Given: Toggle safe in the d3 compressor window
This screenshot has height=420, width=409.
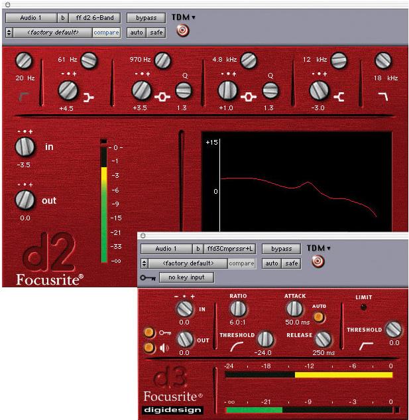Looking at the screenshot, I should click(x=292, y=263).
